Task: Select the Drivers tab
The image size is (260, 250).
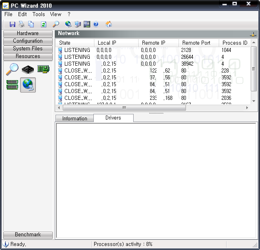Action: click(x=113, y=118)
